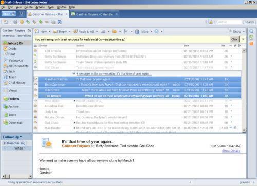This screenshot has width=257, height=186.
Task: Open the Create menu
Action: click(28, 7)
